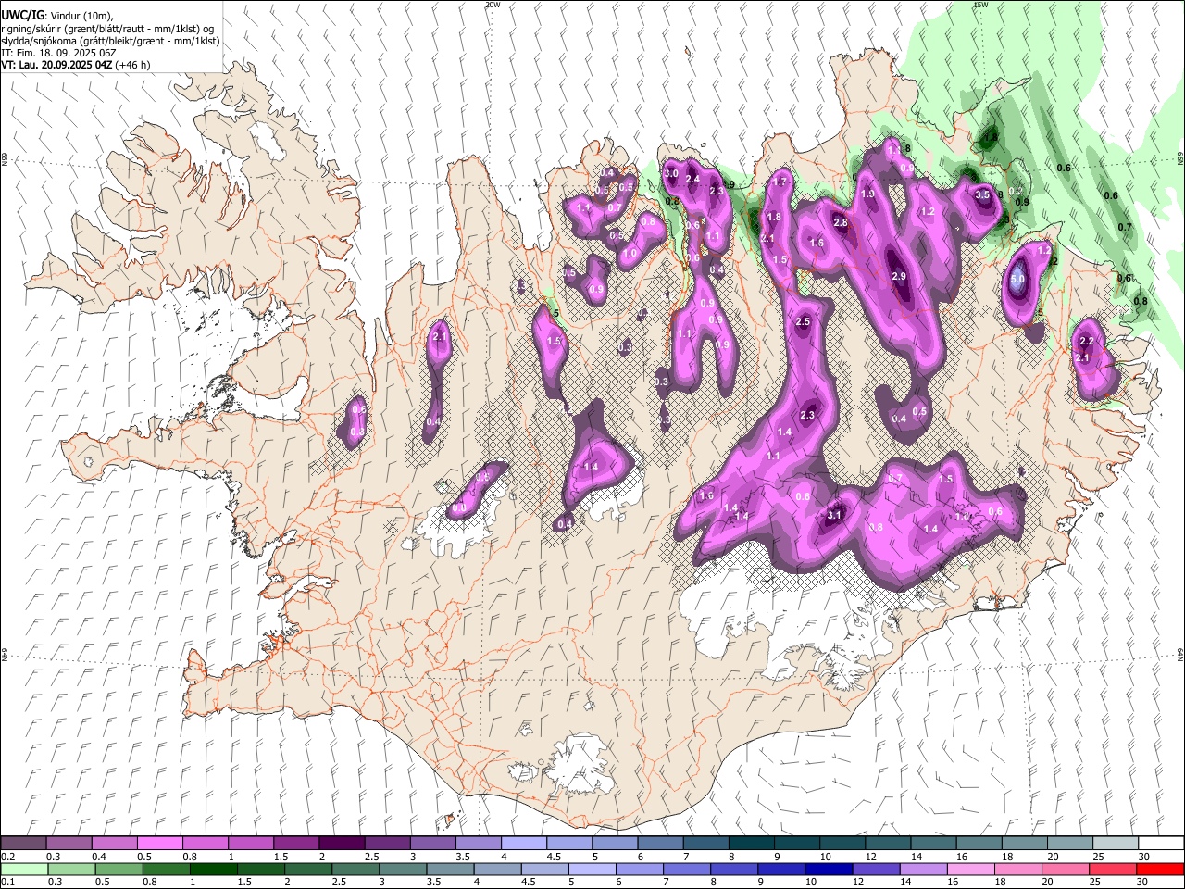Select the dark teal 9 snow-scale swatch
Screen dimensions: 1185x889
coord(797,843)
